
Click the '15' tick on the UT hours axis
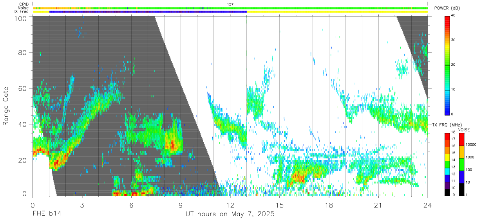click(279, 205)
